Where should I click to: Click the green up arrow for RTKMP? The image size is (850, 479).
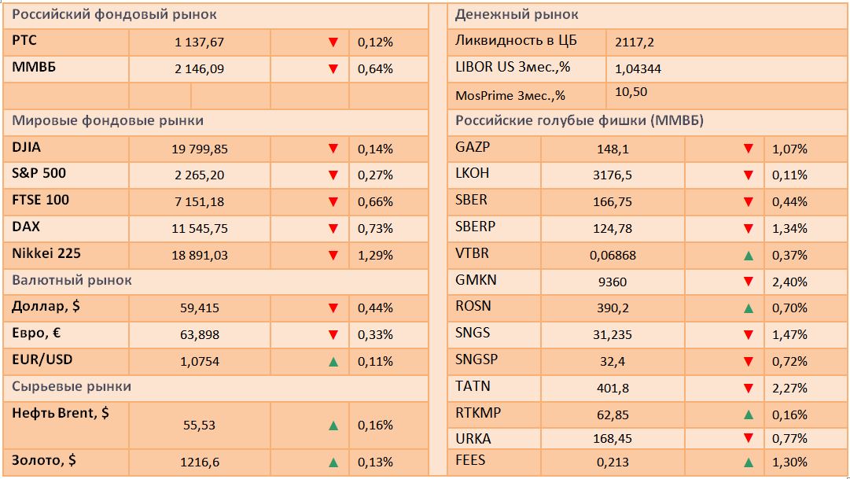pos(748,415)
